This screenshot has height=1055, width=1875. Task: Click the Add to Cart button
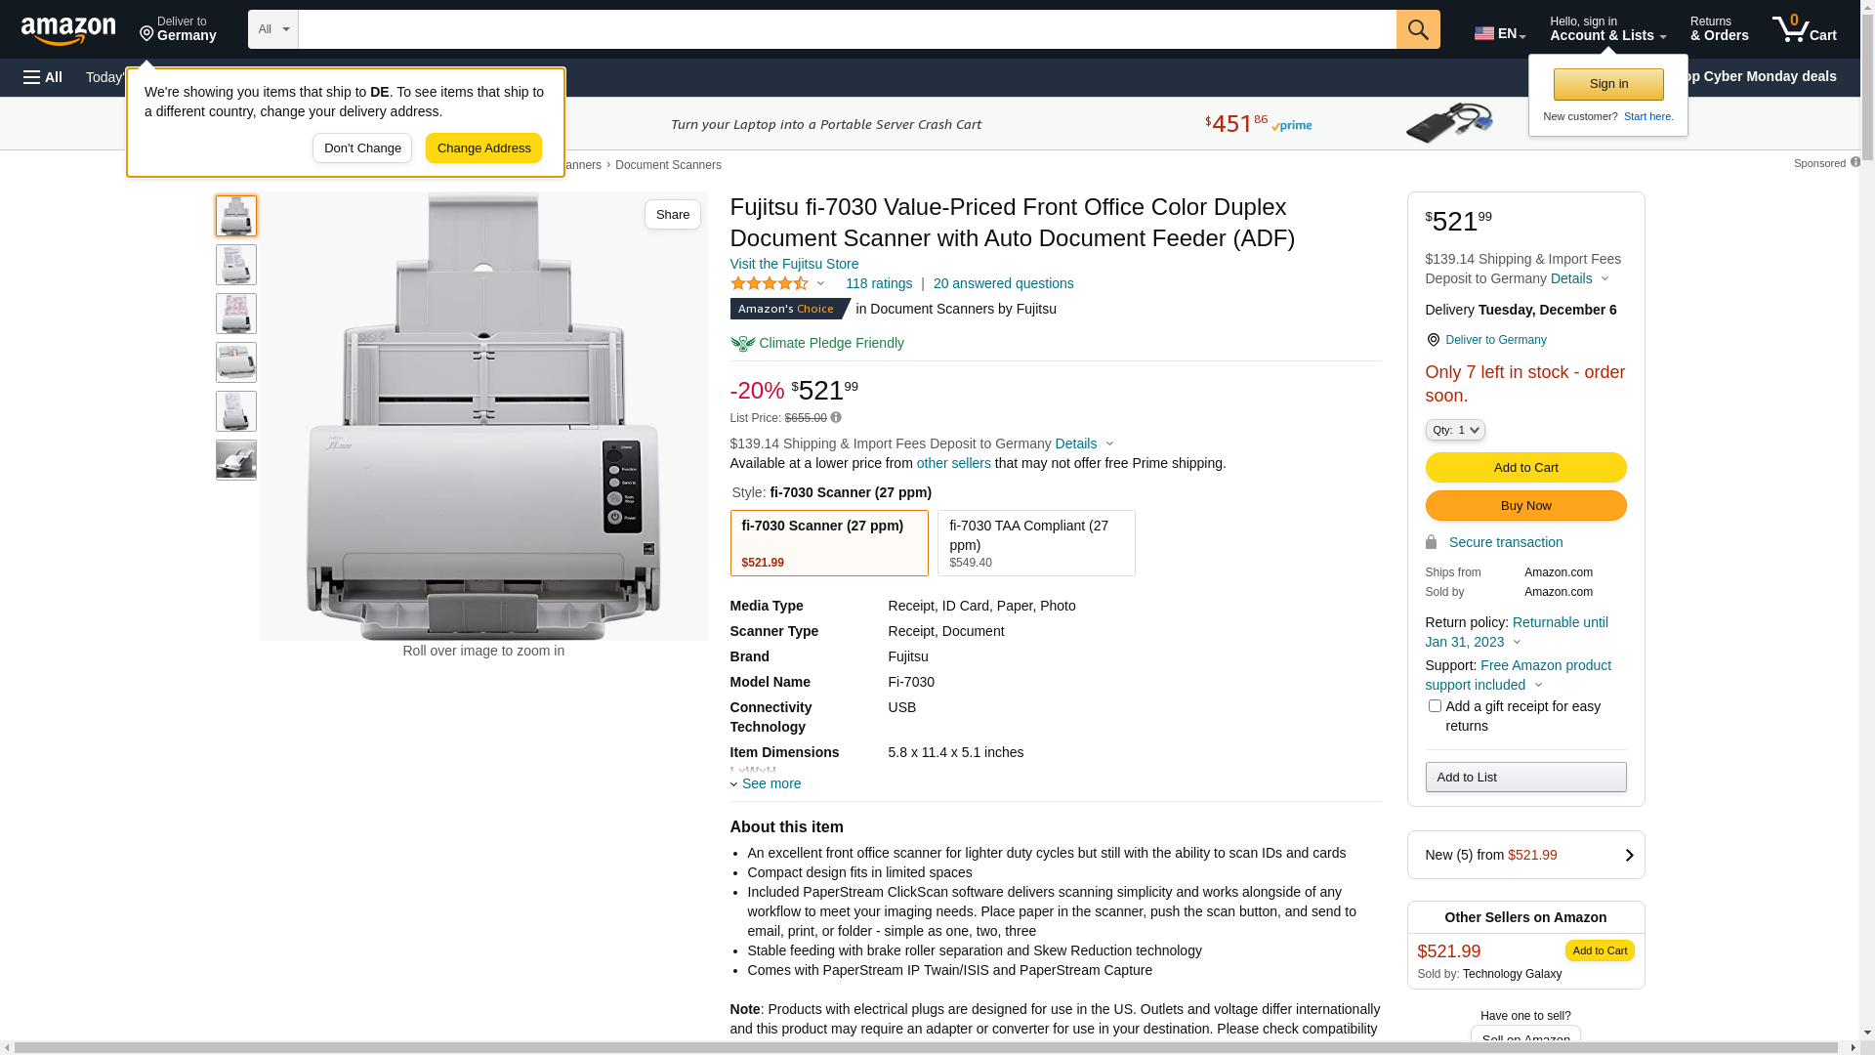1525,467
